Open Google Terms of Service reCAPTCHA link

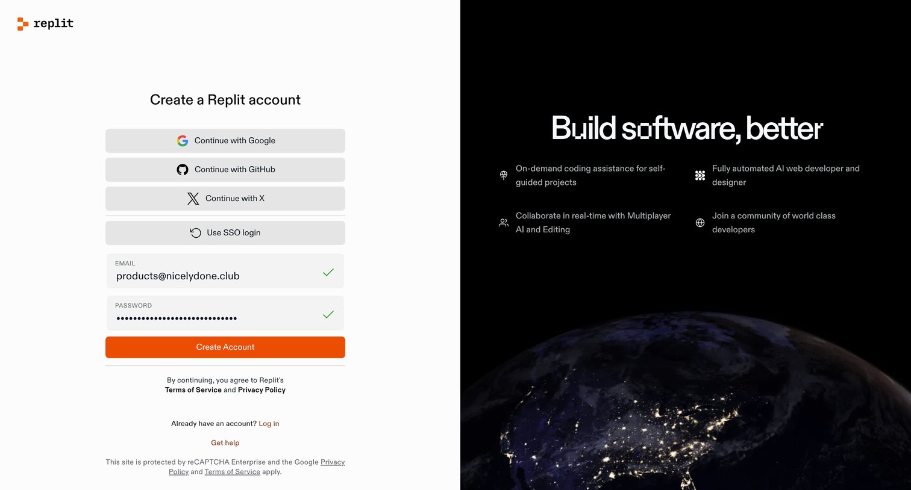(233, 472)
